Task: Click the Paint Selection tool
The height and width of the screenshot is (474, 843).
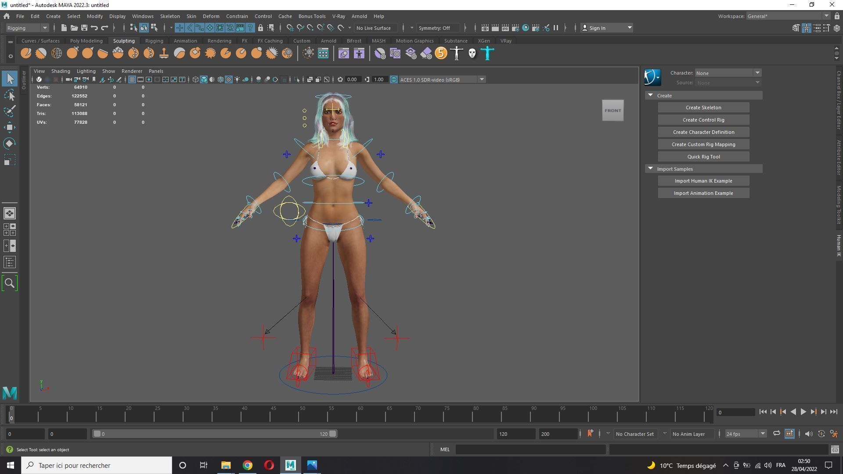Action: tap(10, 111)
